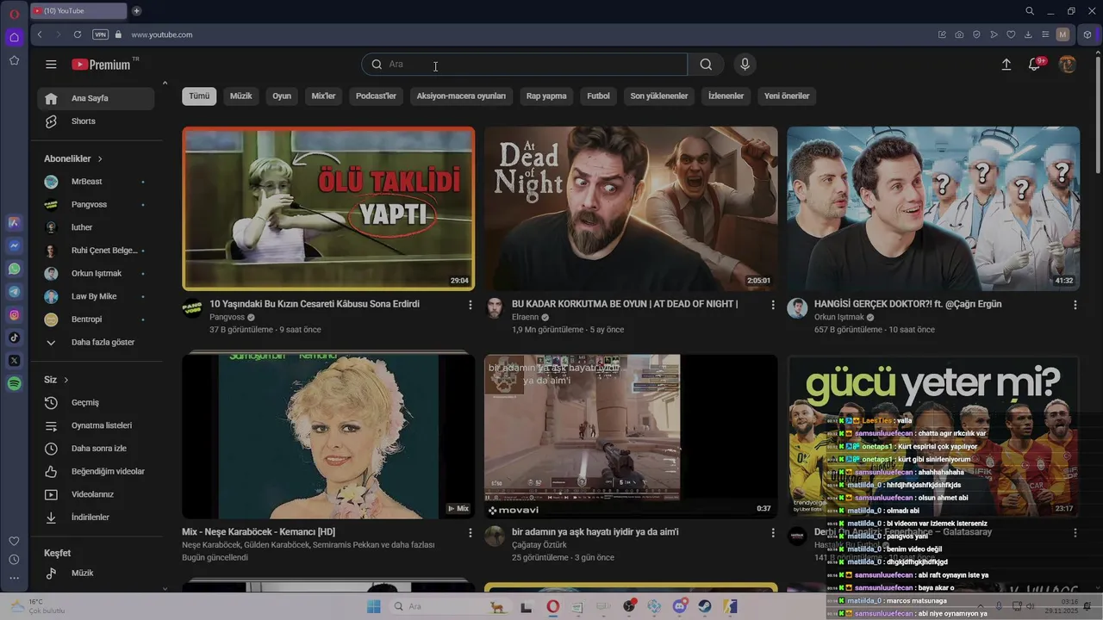This screenshot has height=620, width=1103.
Task: Open Opera sidebar X (Twitter) icon
Action: pos(14,361)
